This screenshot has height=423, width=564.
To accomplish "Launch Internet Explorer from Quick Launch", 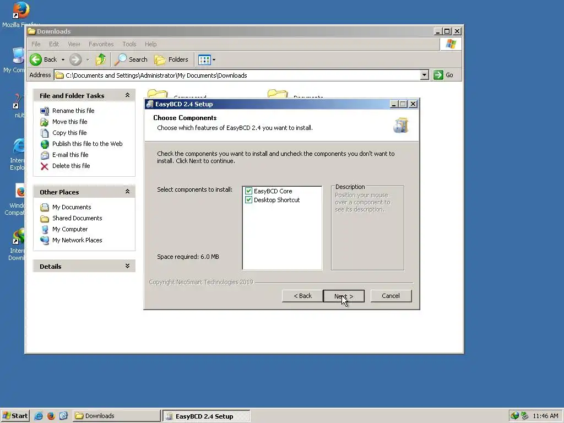I will [x=39, y=416].
